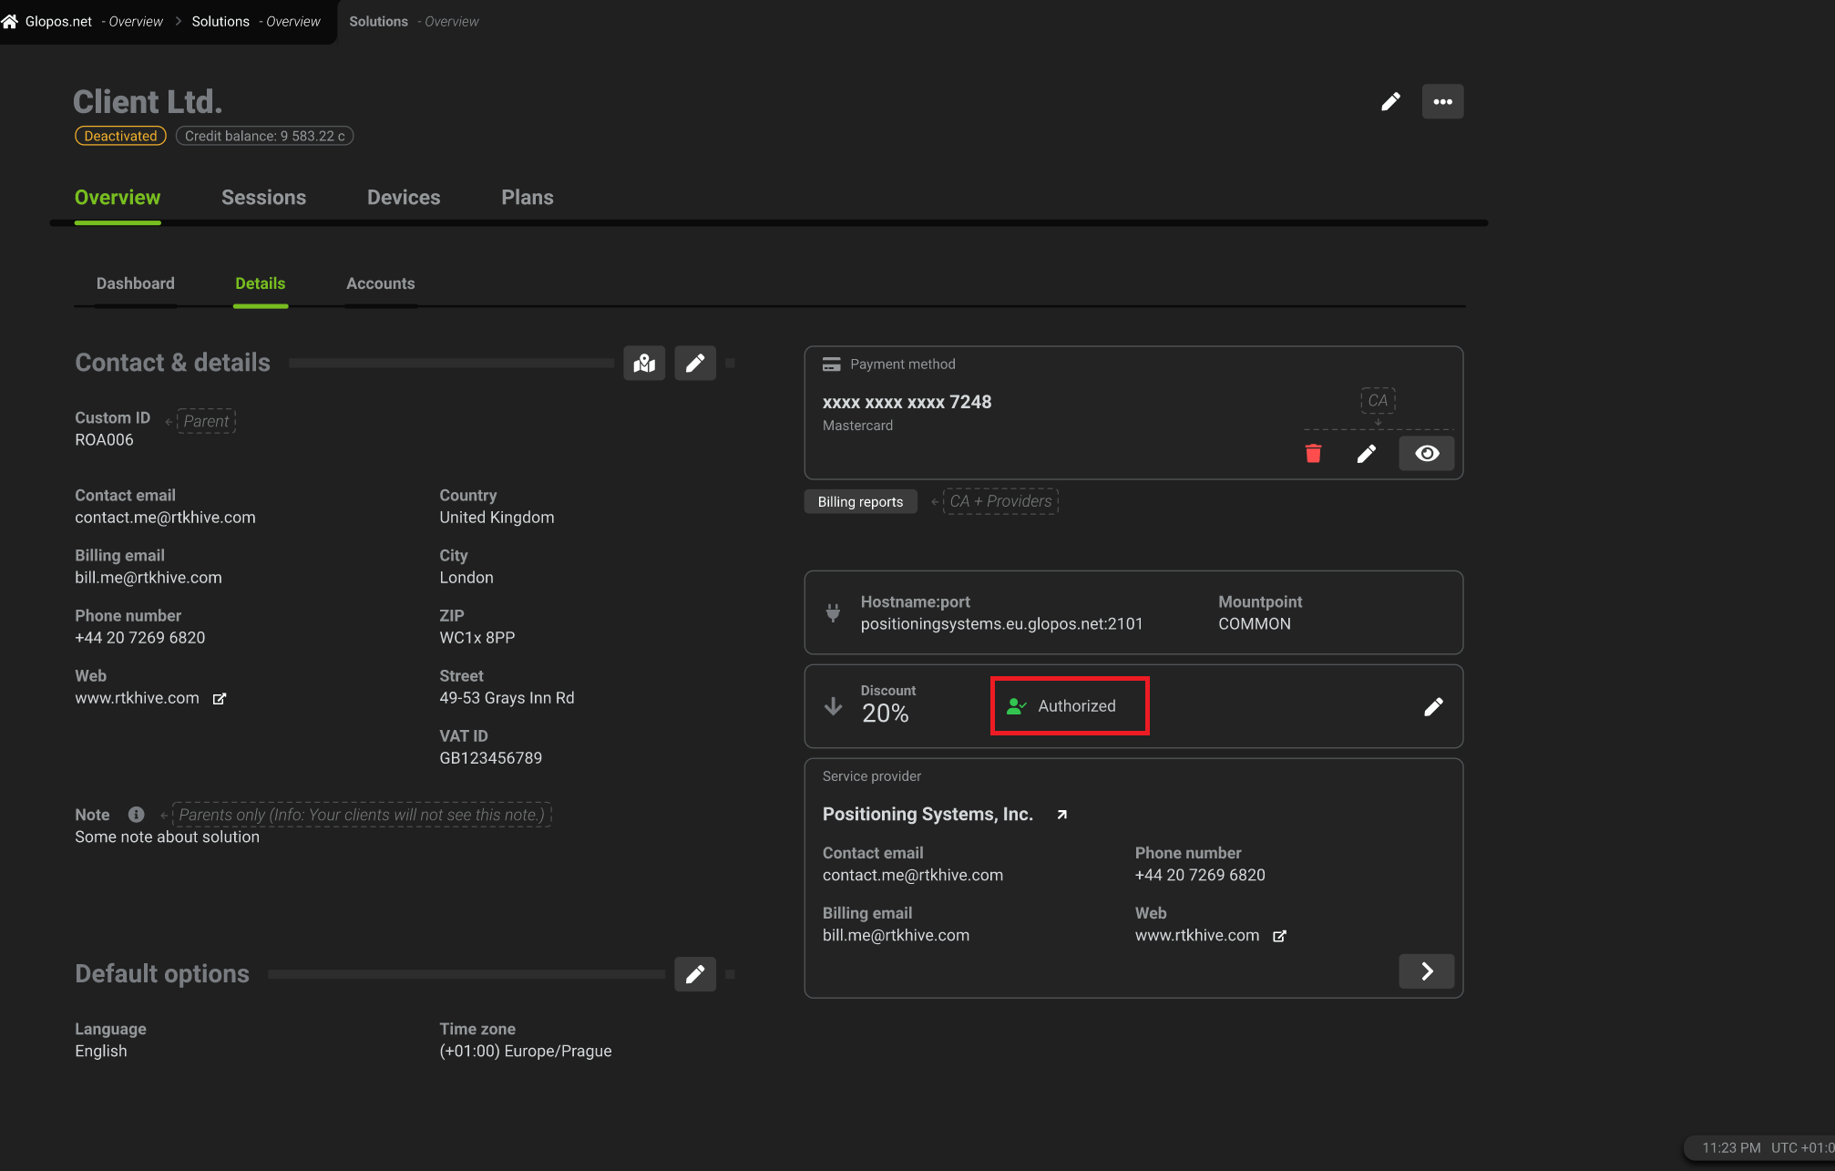Viewport: 1835px width, 1171px height.
Task: Open the more options menu for Client Ltd.
Action: click(1442, 101)
